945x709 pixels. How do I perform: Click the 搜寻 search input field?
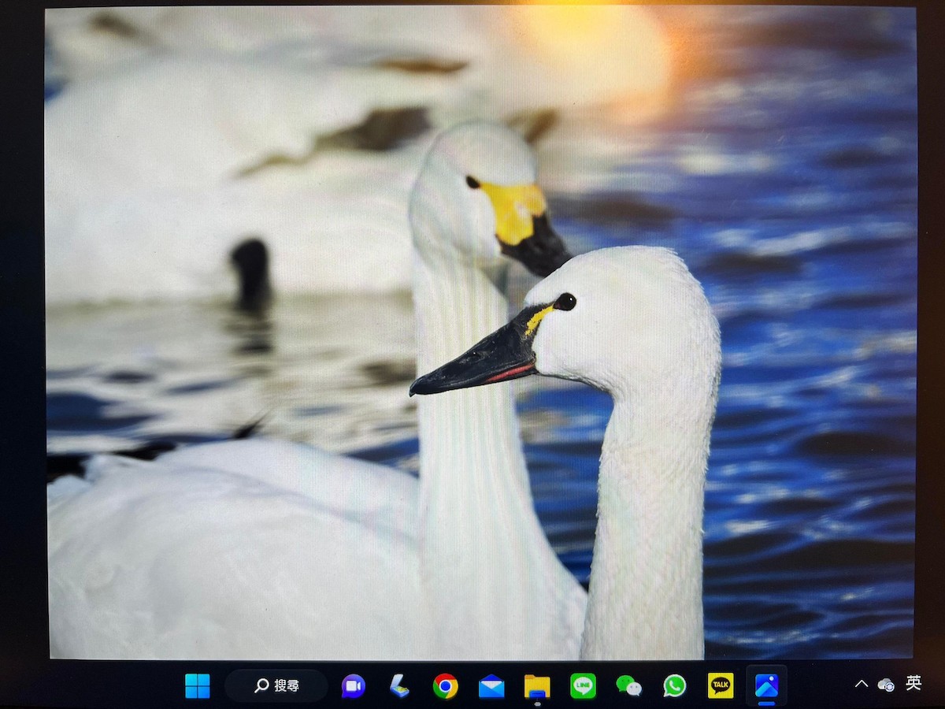(277, 685)
